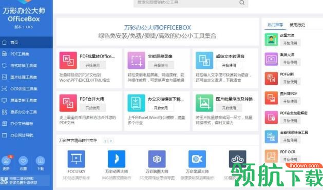Click 开始使用 under 图片批量修改及转换
The height and width of the screenshot is (190, 323).
click(229, 108)
